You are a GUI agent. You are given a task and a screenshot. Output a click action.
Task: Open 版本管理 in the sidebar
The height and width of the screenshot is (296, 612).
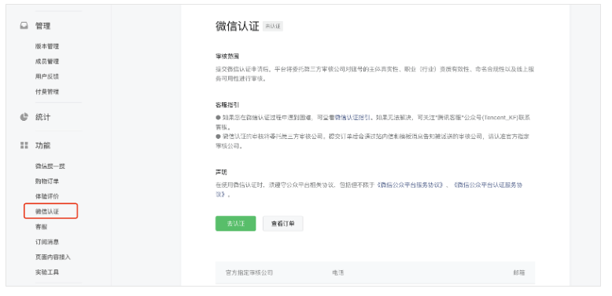coord(47,46)
